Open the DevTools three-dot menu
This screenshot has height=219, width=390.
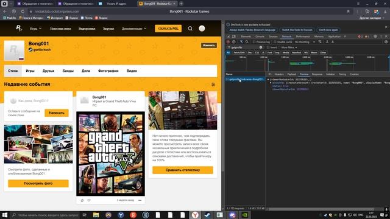coord(381,36)
